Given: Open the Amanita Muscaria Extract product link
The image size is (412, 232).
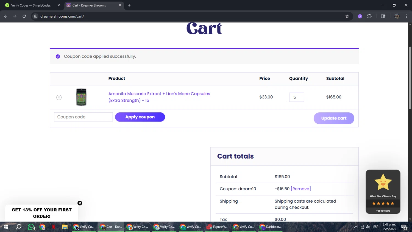Looking at the screenshot, I should click(x=159, y=97).
